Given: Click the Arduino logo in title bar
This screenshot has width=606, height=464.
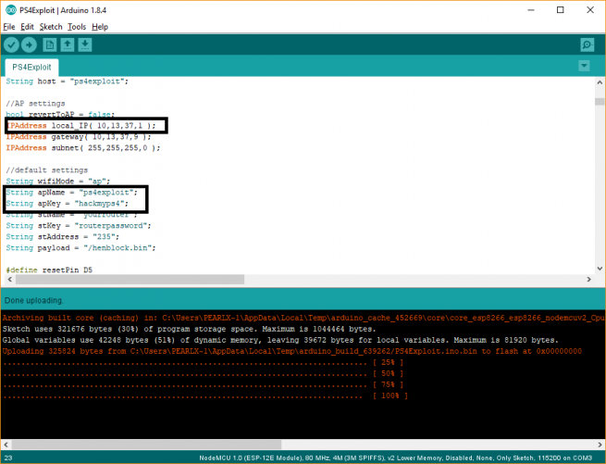Looking at the screenshot, I should click(x=11, y=10).
